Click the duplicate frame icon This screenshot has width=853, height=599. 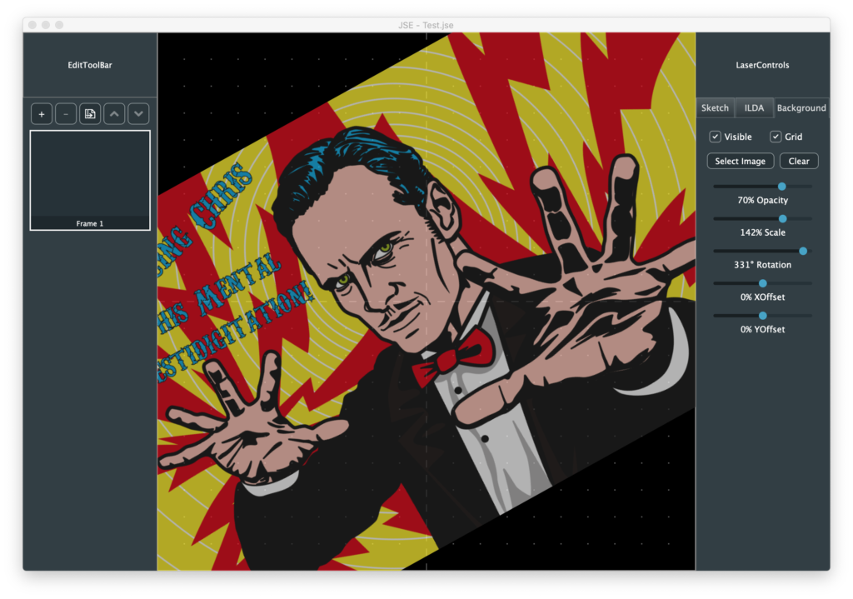(90, 114)
